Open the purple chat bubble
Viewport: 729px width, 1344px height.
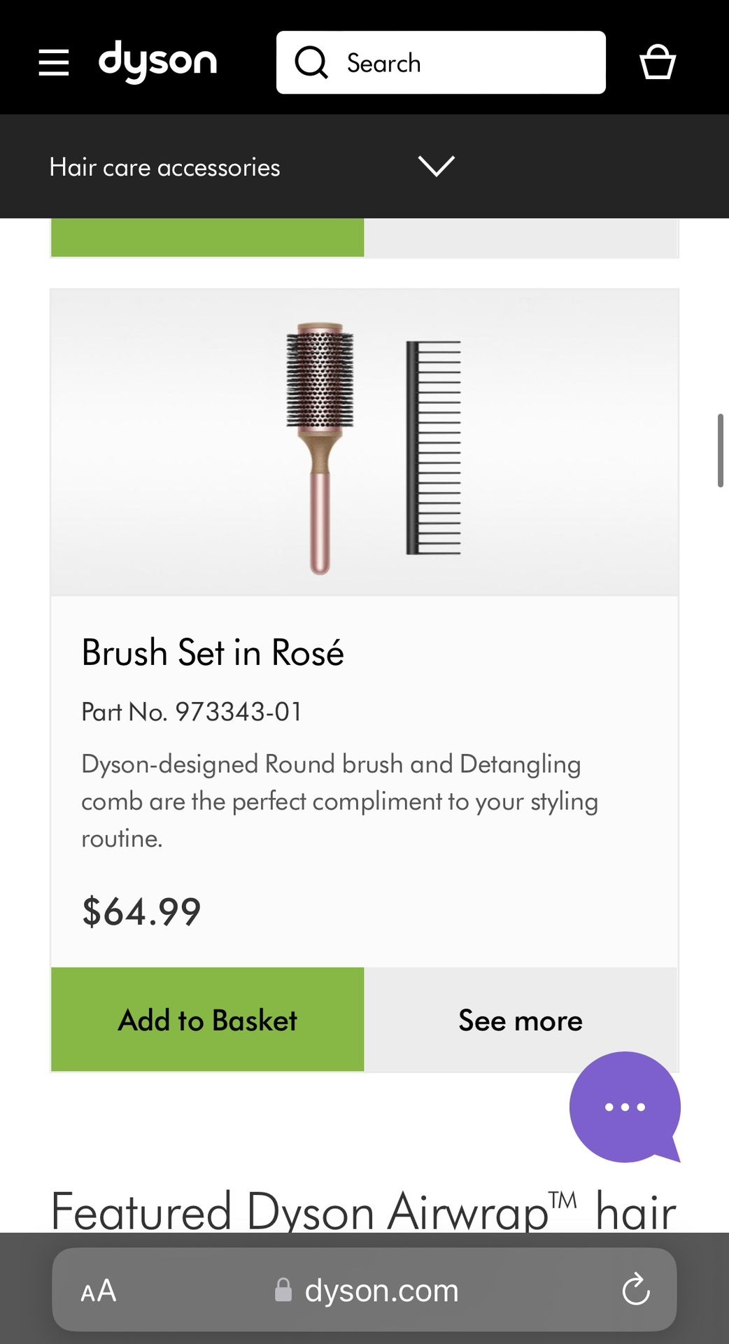tap(624, 1107)
